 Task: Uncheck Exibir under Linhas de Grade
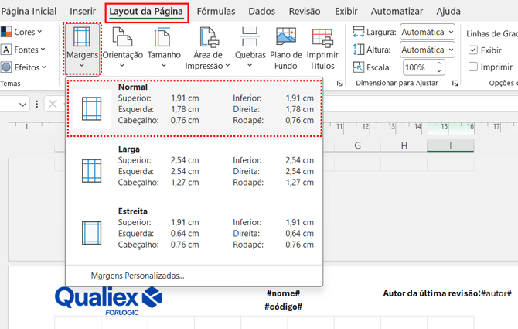(473, 50)
